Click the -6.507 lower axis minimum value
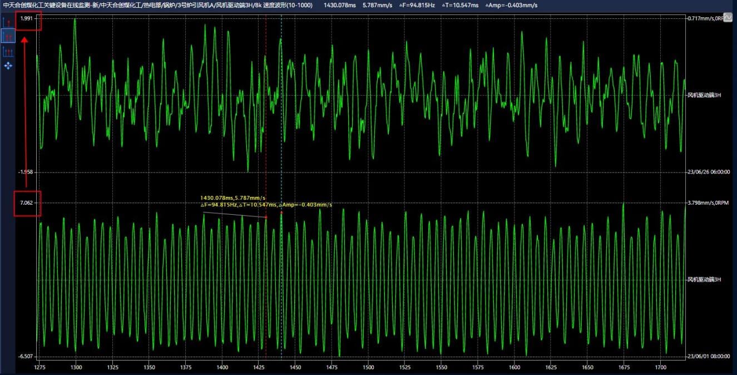Image resolution: width=737 pixels, height=375 pixels. point(26,356)
